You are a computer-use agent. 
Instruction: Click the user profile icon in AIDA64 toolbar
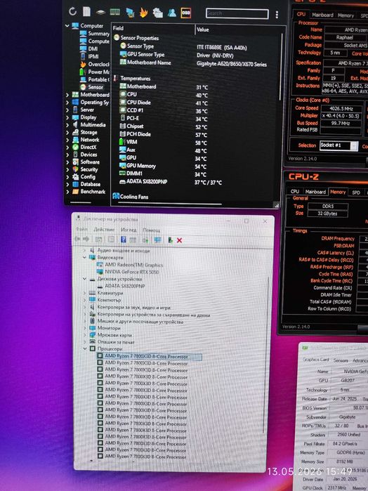171,13
